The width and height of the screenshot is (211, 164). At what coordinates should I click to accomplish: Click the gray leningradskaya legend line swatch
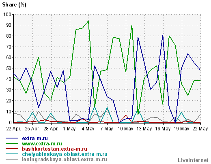pyautogui.click(x=12, y=159)
